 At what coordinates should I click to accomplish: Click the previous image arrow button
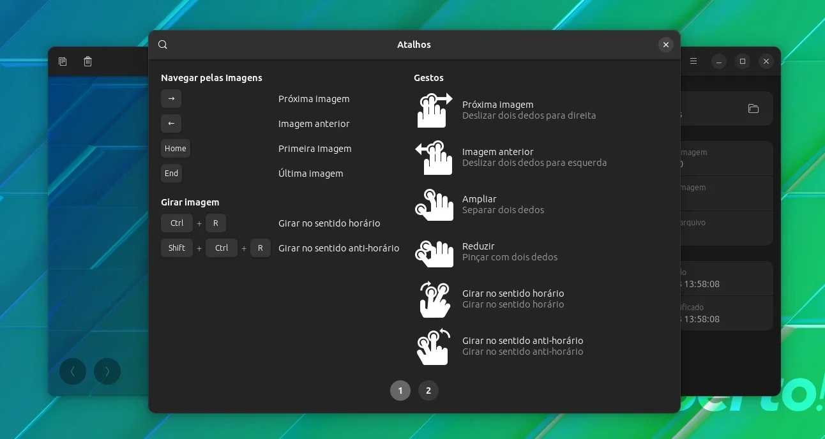pyautogui.click(x=73, y=371)
